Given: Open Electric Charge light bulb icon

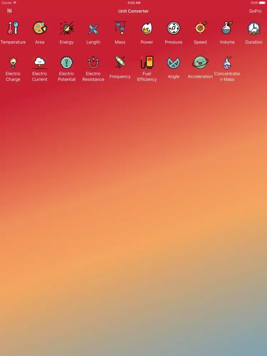Looking at the screenshot, I should (13, 62).
